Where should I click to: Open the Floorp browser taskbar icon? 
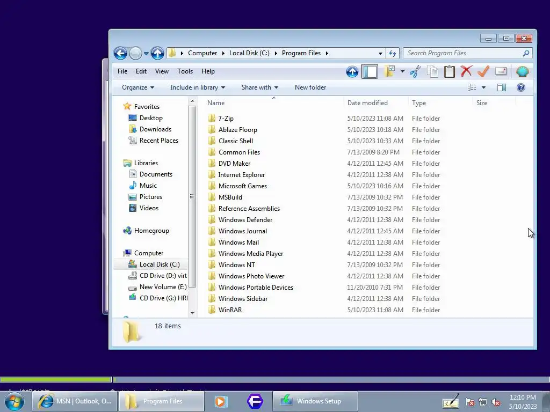(x=255, y=401)
